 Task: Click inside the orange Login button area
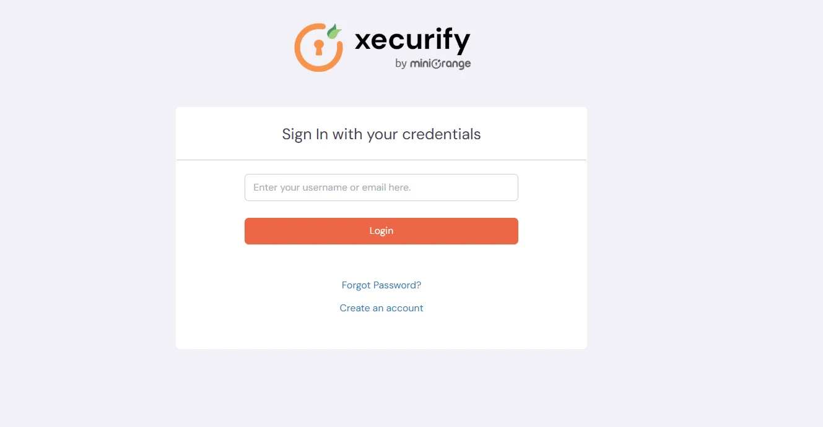click(x=381, y=230)
